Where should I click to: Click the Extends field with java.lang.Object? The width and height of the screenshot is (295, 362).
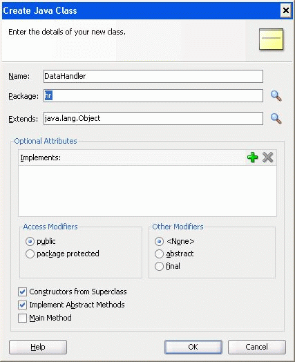coord(153,118)
